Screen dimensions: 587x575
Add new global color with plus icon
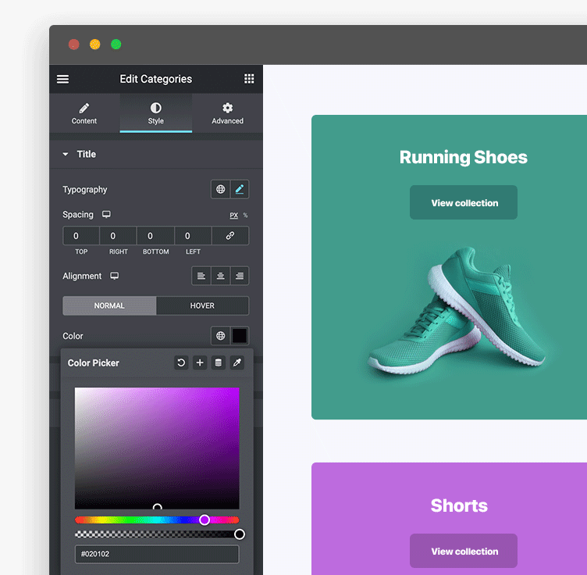coord(200,362)
